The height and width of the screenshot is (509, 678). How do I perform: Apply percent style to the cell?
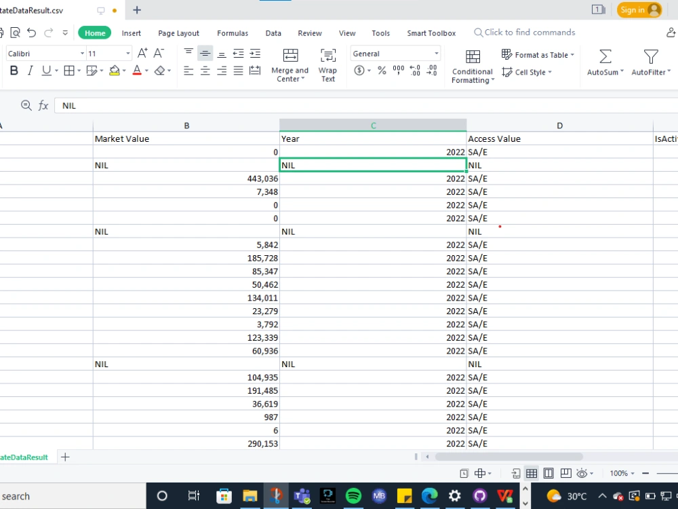pyautogui.click(x=382, y=70)
